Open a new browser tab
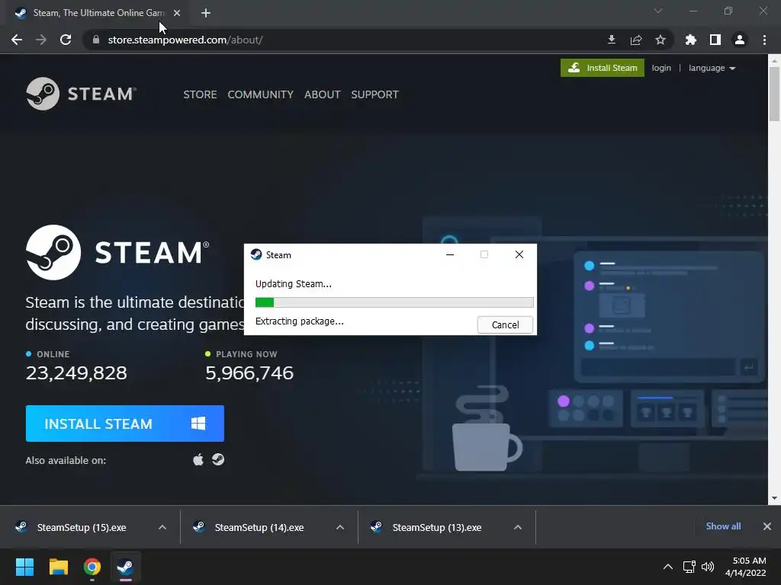Viewport: 781px width, 585px height. [206, 13]
